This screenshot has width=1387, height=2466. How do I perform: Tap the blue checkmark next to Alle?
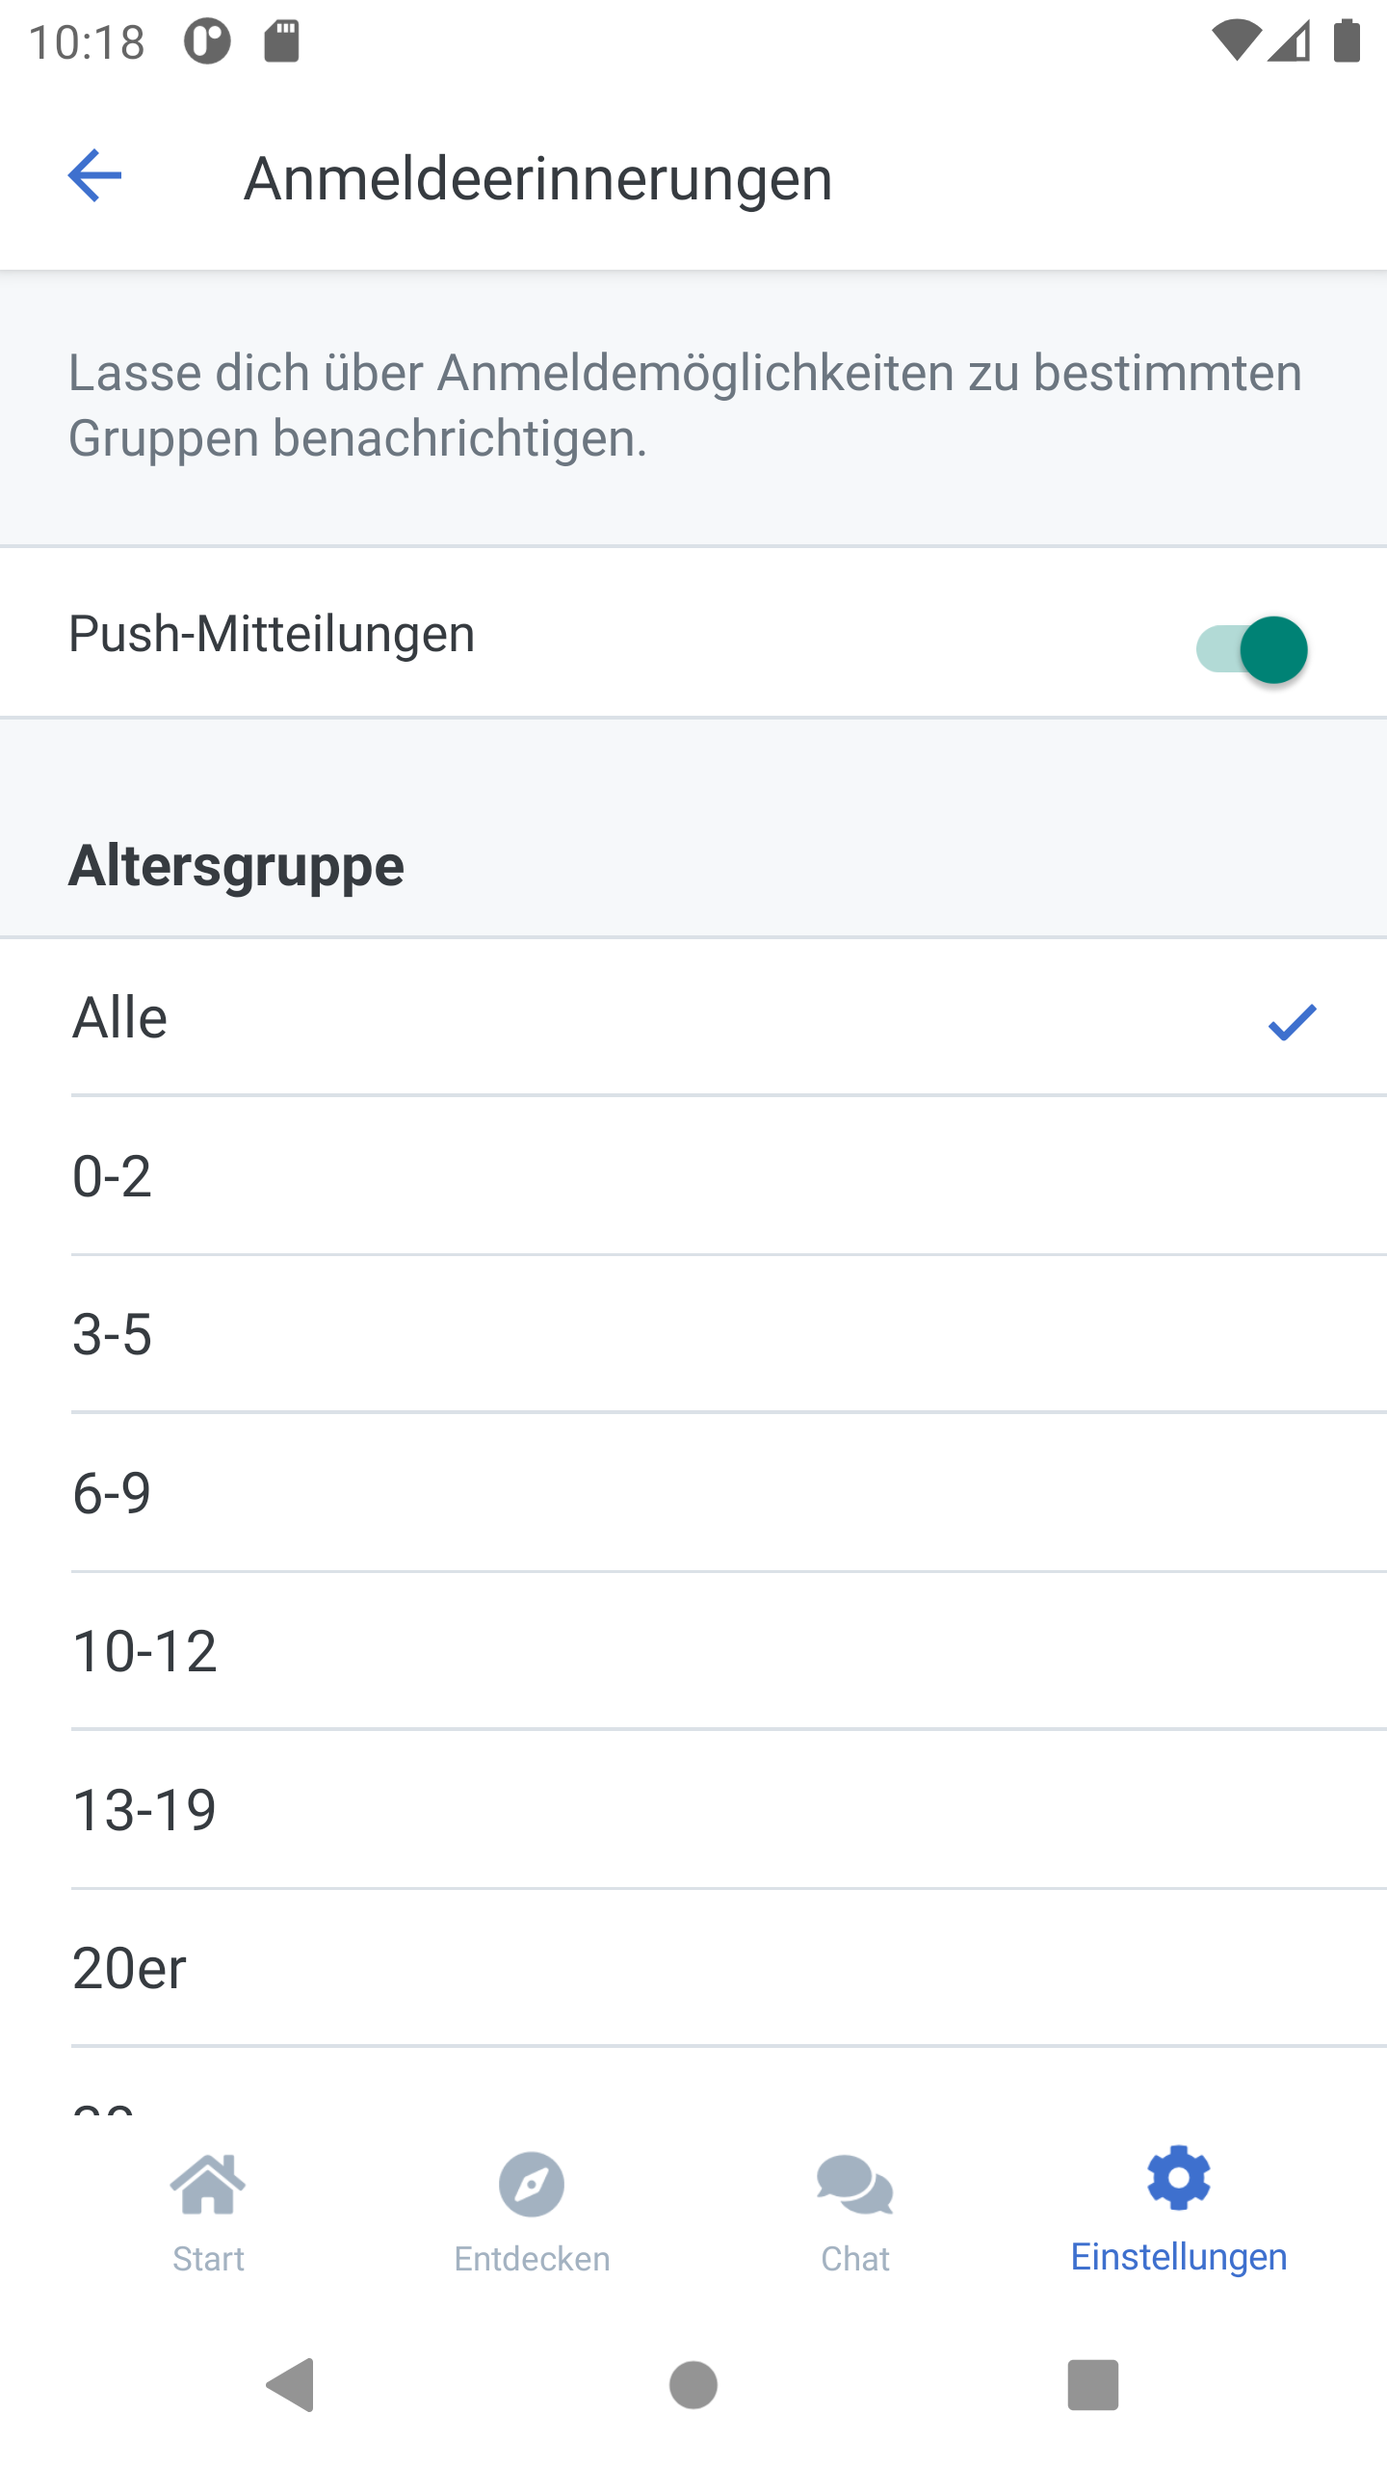pyautogui.click(x=1292, y=1022)
